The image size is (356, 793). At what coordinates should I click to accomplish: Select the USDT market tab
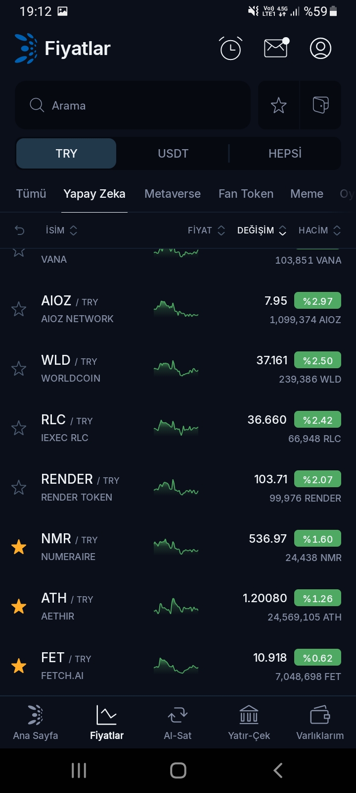pos(173,154)
